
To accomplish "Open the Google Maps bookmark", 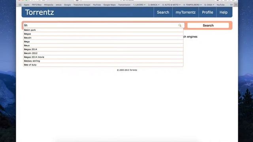I will click(110, 5).
